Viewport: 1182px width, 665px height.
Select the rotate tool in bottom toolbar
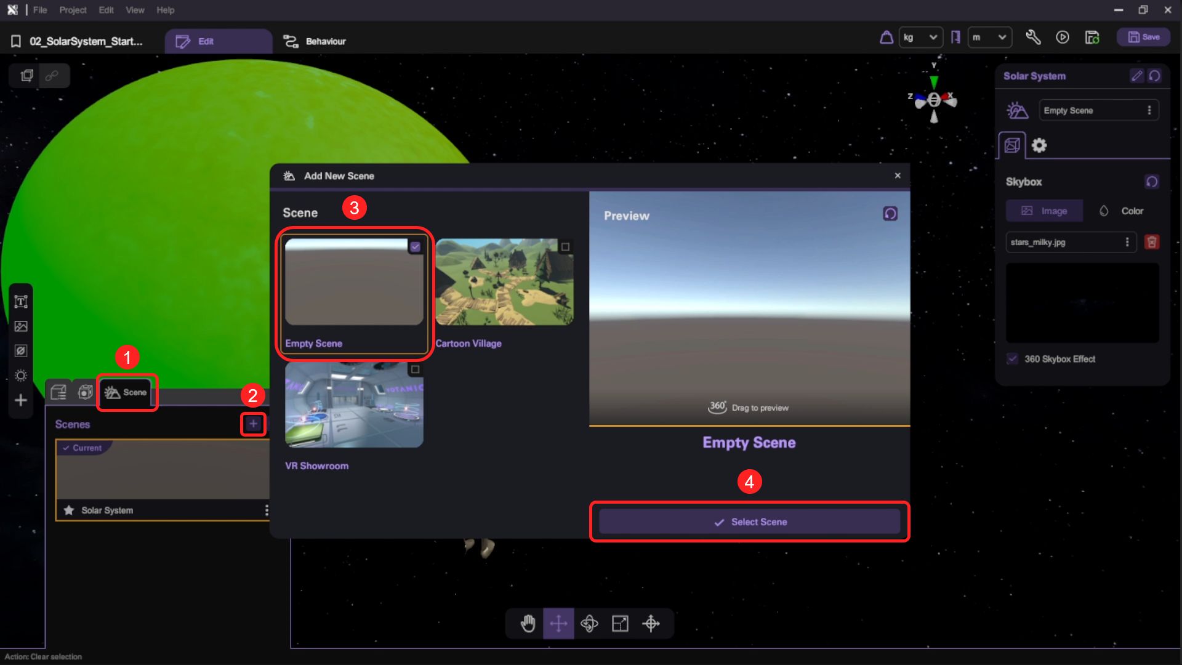589,624
